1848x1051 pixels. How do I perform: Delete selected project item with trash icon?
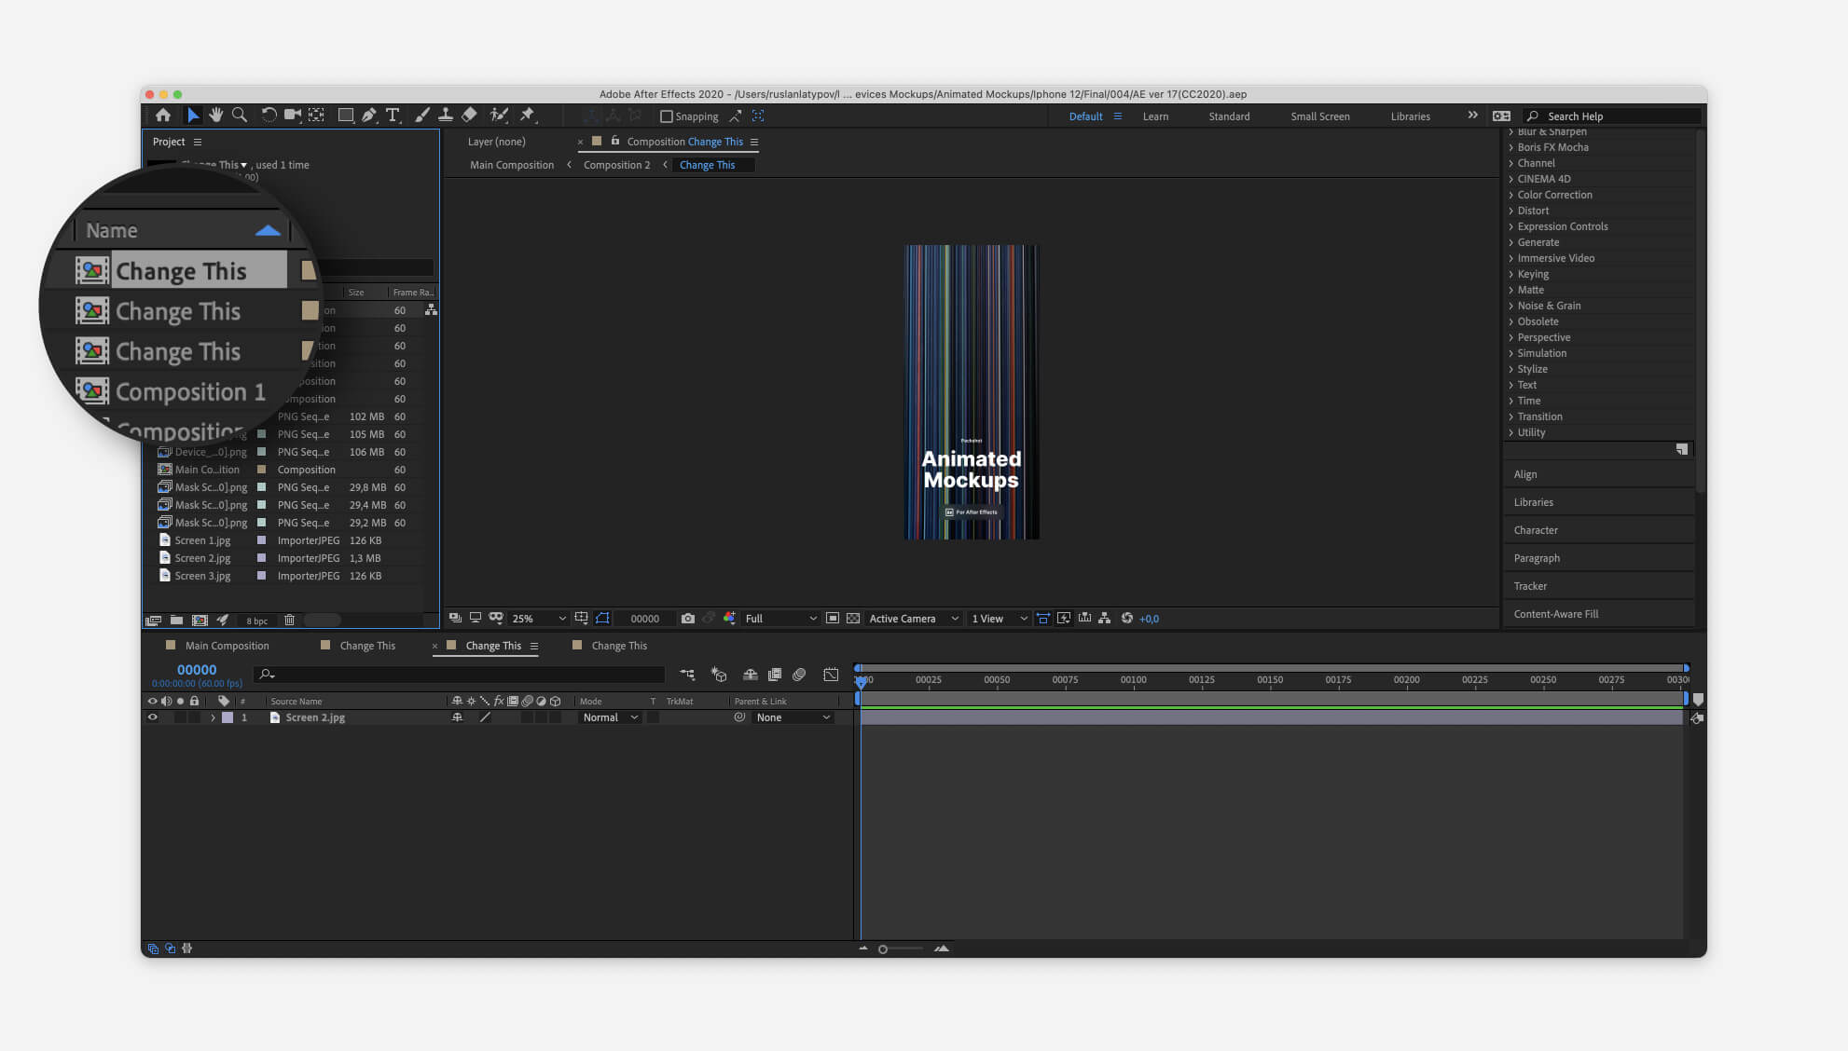pyautogui.click(x=289, y=621)
